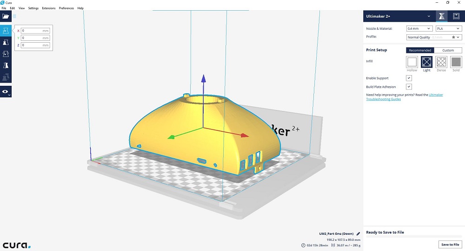Edit job name with pencil icon

[x=358, y=233]
